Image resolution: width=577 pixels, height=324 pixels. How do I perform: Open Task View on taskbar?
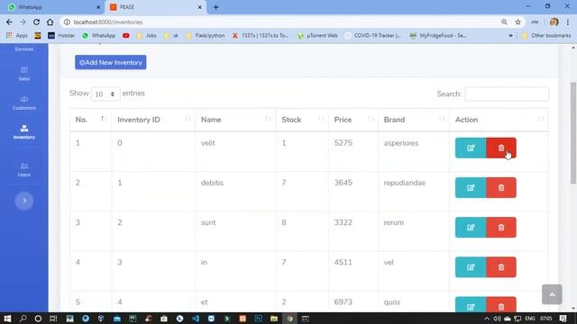click(53, 319)
